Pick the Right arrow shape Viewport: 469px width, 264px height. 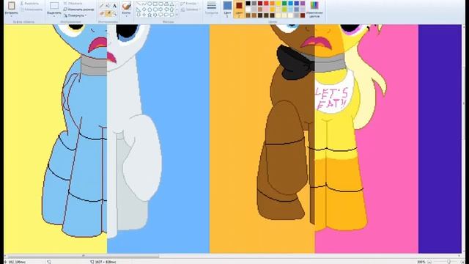[160, 10]
